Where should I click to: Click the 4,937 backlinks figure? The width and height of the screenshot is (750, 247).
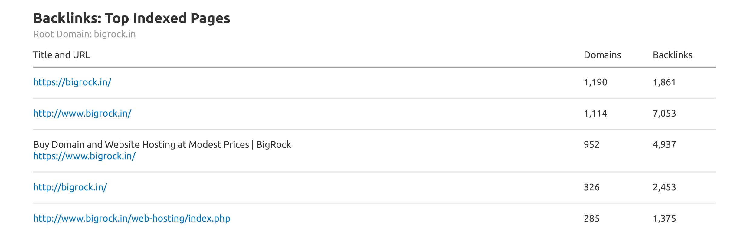[664, 145]
